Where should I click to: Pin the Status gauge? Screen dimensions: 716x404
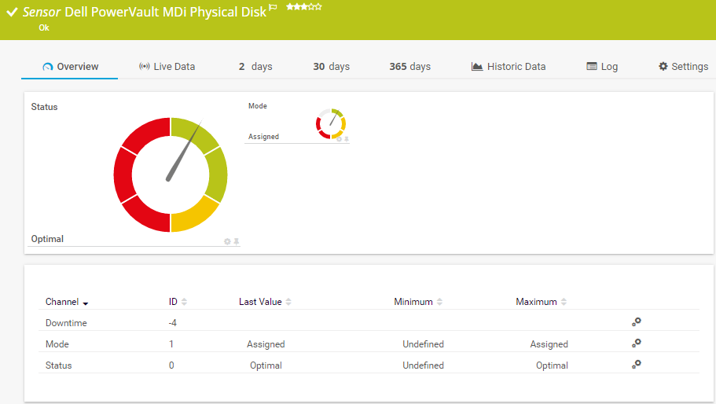pos(236,241)
